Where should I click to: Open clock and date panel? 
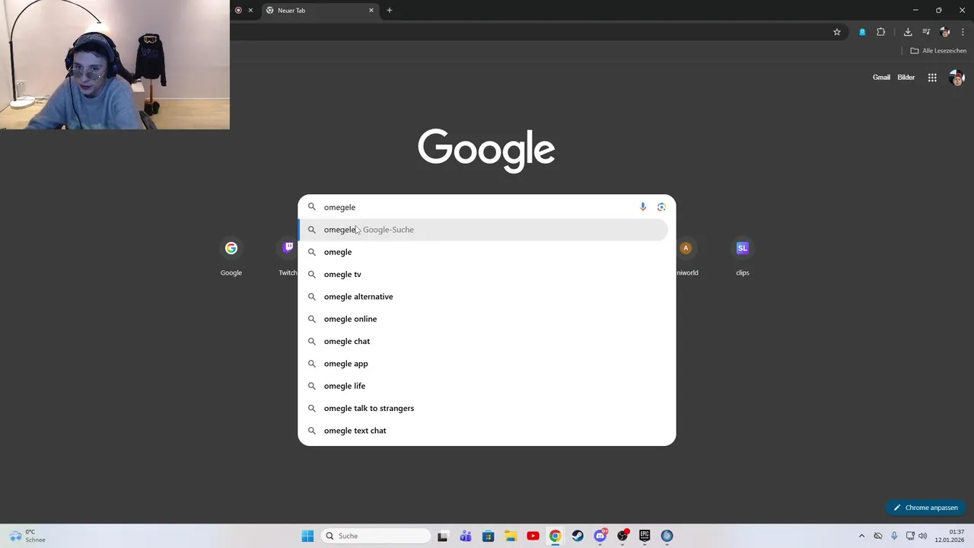(950, 536)
